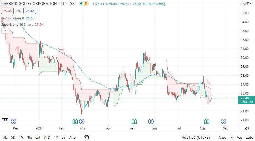Click the 0.00 spread value

click(x=18, y=11)
